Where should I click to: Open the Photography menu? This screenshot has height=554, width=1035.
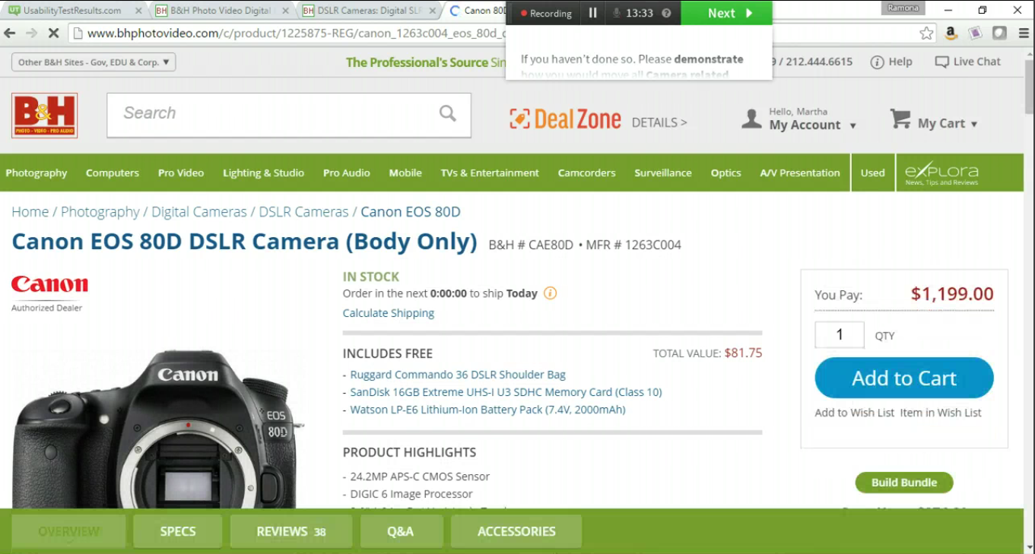point(37,173)
